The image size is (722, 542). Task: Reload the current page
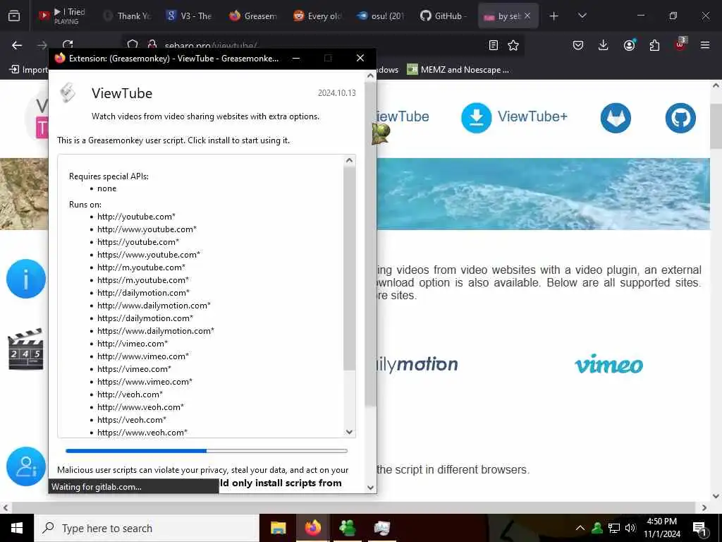click(x=68, y=44)
